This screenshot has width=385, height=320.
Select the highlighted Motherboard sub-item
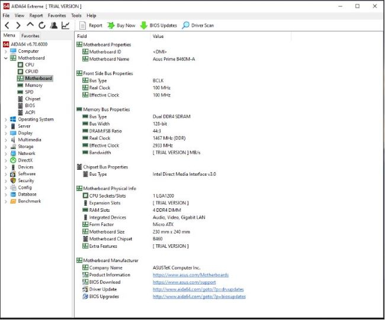pos(35,79)
